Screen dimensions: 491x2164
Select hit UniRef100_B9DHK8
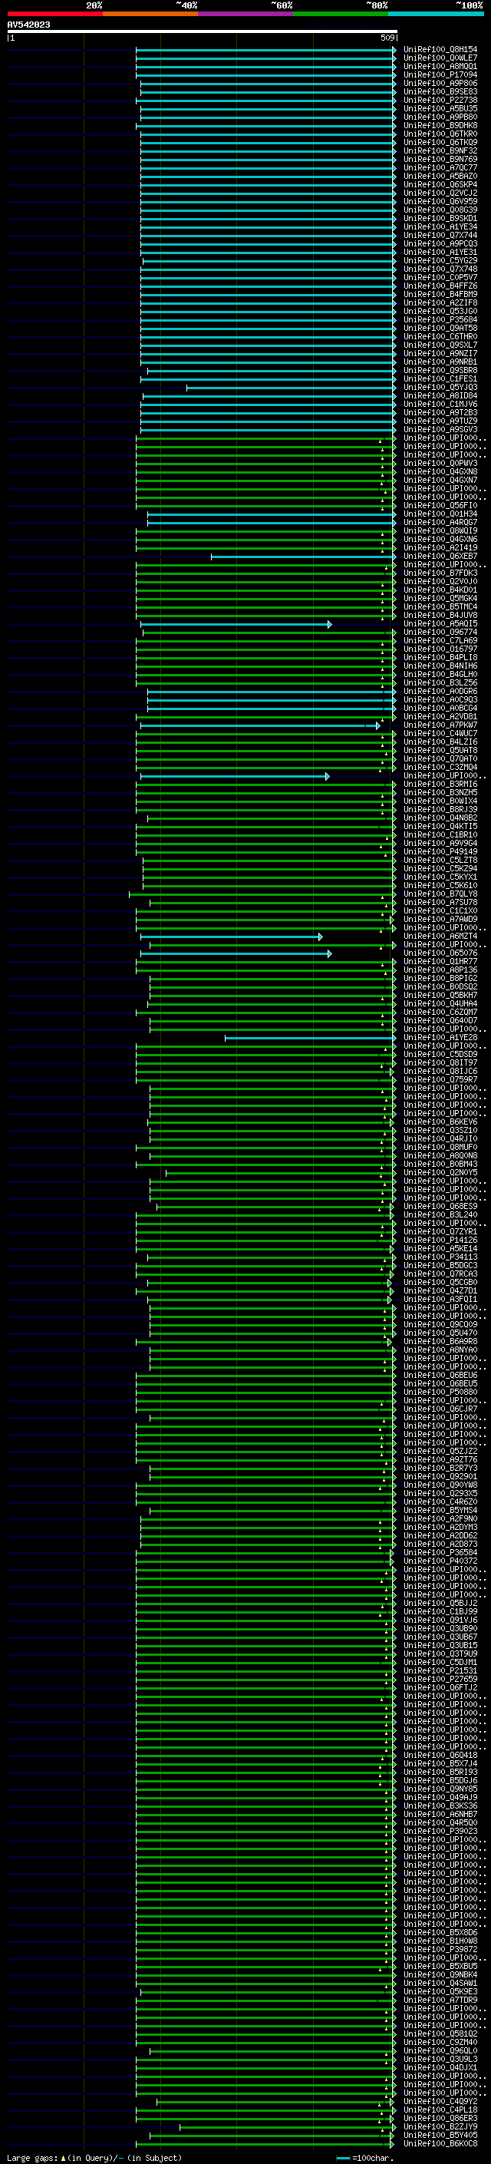(x=440, y=126)
